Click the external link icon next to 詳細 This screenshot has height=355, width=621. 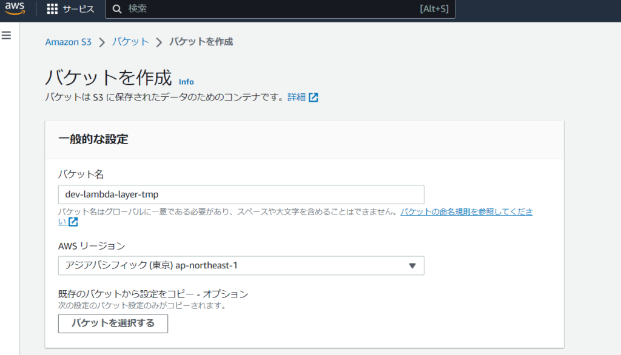point(313,97)
